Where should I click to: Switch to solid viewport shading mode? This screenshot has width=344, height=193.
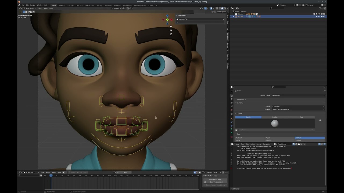coord(222,8)
